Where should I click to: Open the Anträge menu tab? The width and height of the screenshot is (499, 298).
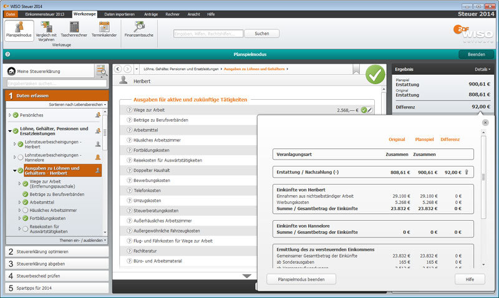point(151,14)
